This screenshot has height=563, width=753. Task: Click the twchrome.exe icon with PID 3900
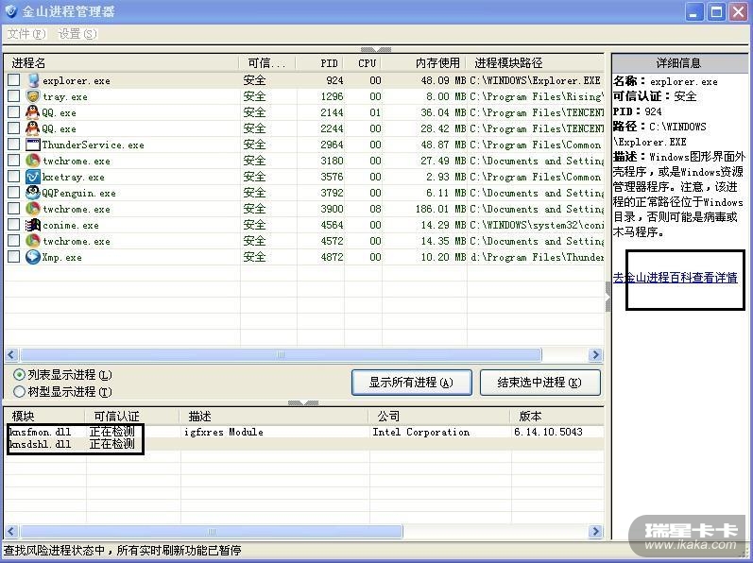[x=33, y=209]
